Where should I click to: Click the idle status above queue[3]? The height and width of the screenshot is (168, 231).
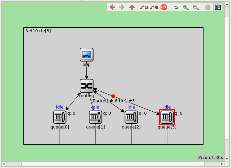tap(167, 107)
